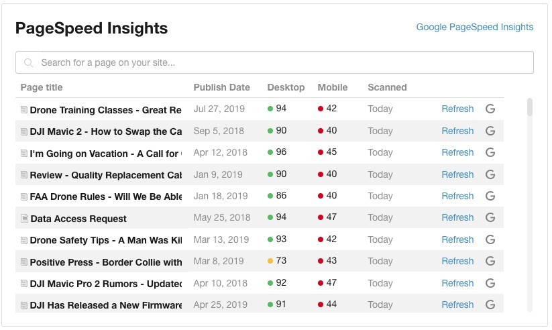Open Google icon for Positive Press row
This screenshot has width=552, height=330.
coord(490,262)
